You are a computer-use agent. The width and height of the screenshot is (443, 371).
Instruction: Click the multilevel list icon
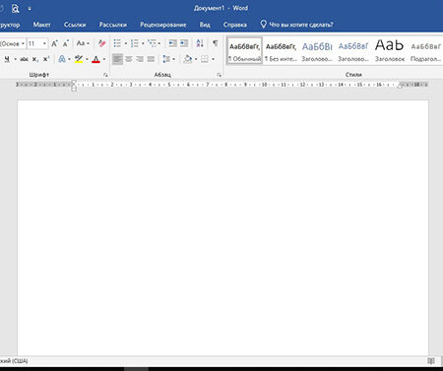152,43
